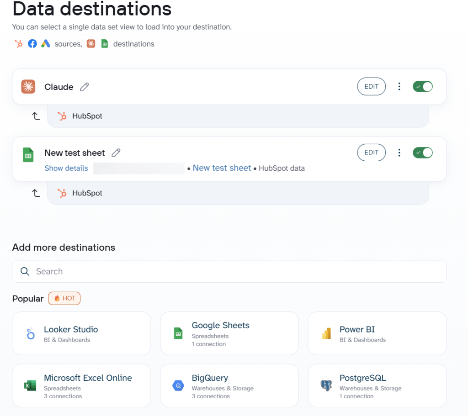Add Looker Studio destination
This screenshot has height=416, width=468.
click(81, 333)
